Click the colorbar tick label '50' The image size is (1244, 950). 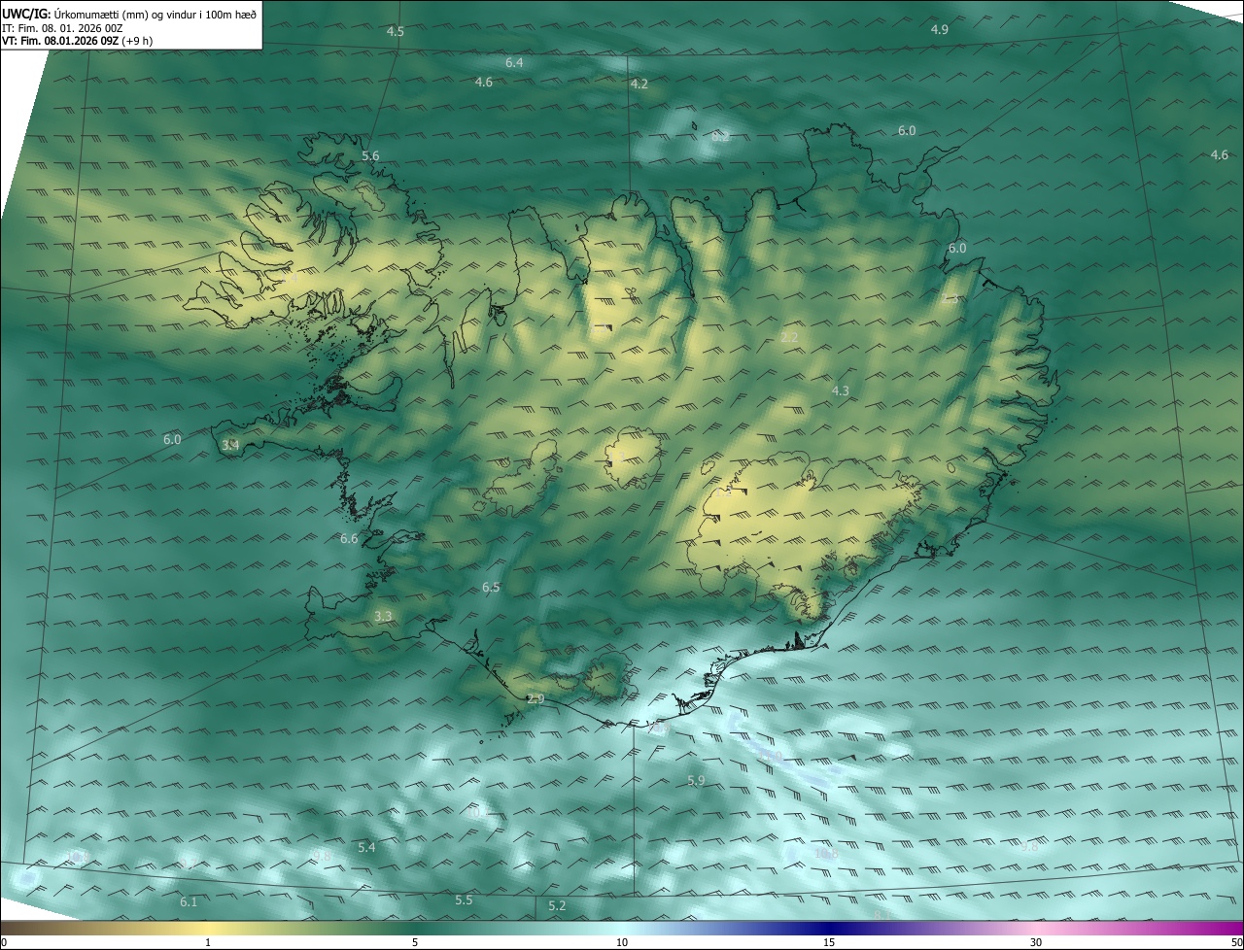(1236, 943)
